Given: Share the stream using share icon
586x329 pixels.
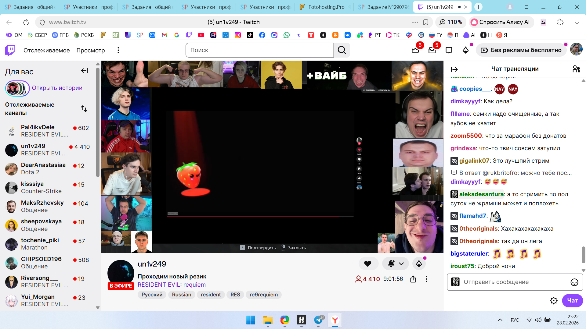Looking at the screenshot, I should pos(413,279).
